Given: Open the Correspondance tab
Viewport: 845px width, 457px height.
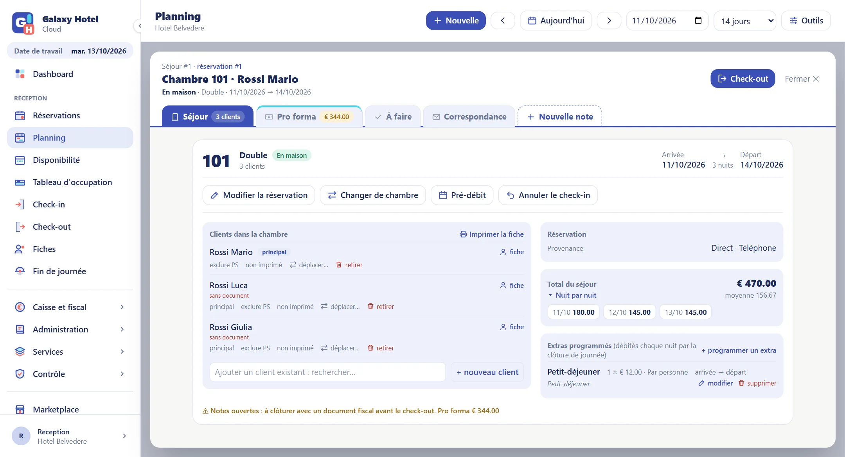Looking at the screenshot, I should pos(469,117).
